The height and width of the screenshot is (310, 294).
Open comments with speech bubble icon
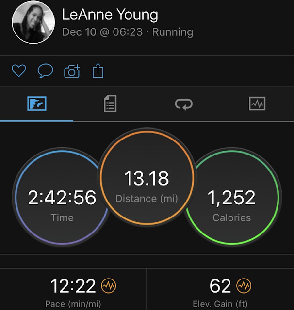[45, 71]
